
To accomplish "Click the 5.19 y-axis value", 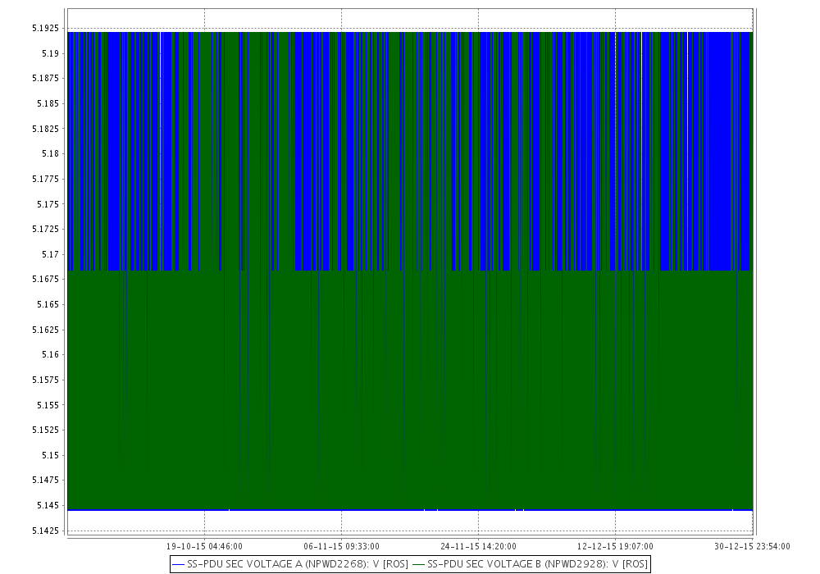I will [x=50, y=53].
